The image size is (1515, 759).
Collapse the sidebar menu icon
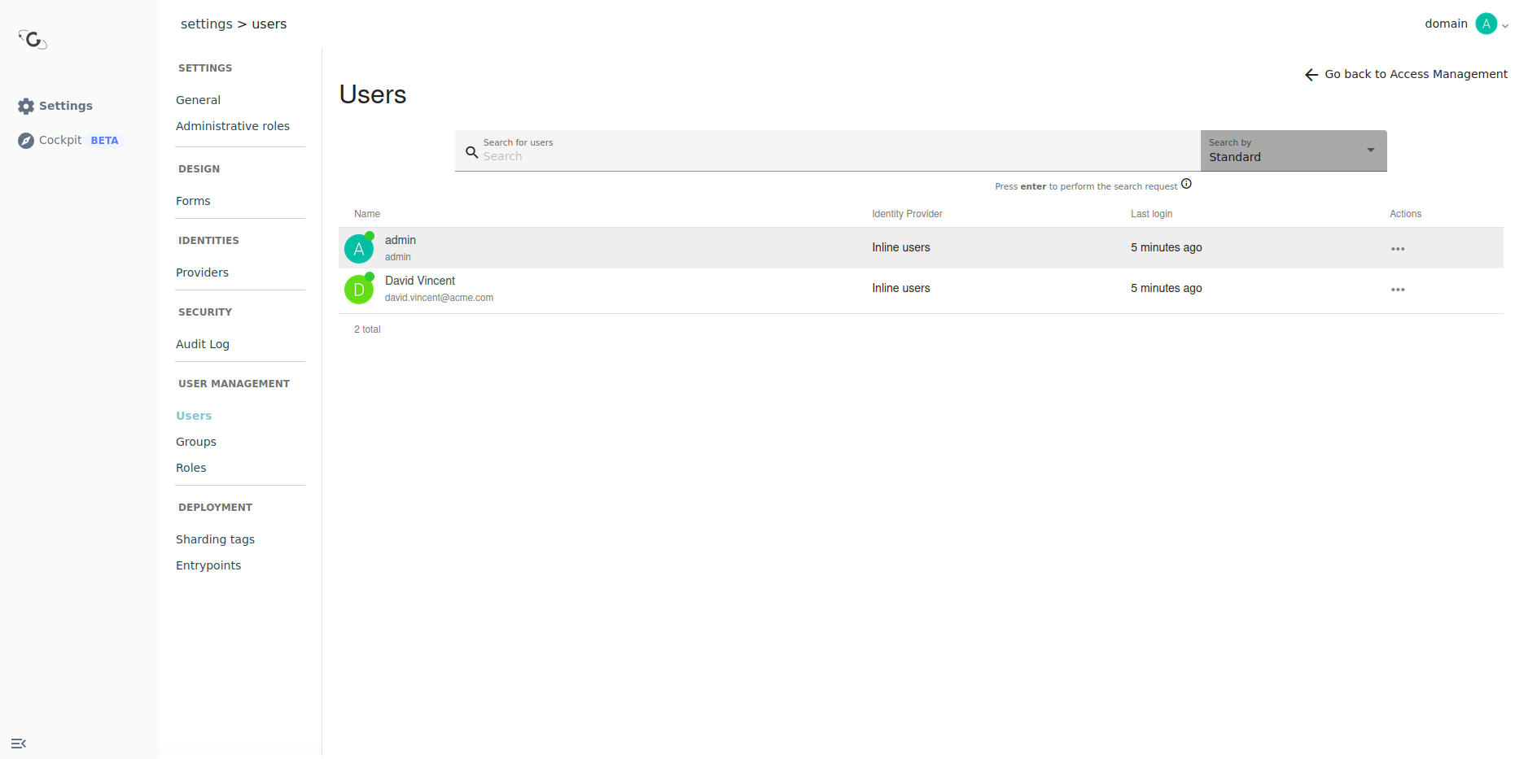click(19, 744)
